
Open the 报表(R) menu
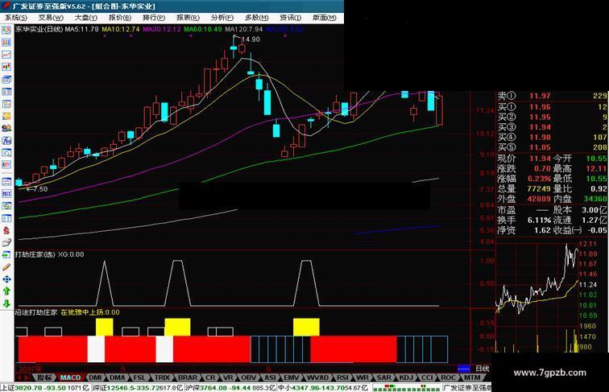pyautogui.click(x=188, y=18)
